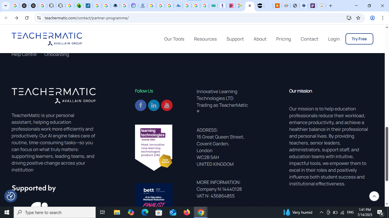Open TeacherMatic's YouTube channel icon
The width and height of the screenshot is (389, 218).
pos(167,105)
